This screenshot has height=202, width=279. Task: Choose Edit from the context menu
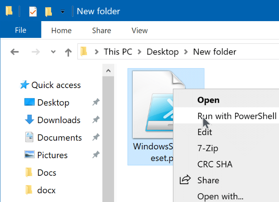click(x=204, y=132)
